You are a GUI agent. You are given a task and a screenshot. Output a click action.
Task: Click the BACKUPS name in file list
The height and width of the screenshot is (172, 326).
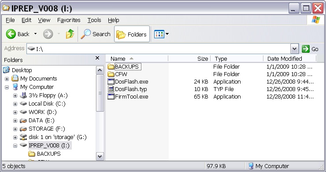click(x=126, y=67)
